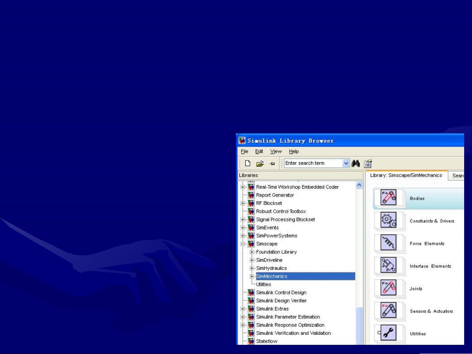
Task: Click the Real-Time Workshop Embedded Coder icon
Action: 251,187
